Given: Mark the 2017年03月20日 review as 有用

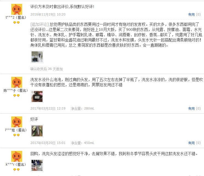Looking at the screenshot, I should pos(194,143).
